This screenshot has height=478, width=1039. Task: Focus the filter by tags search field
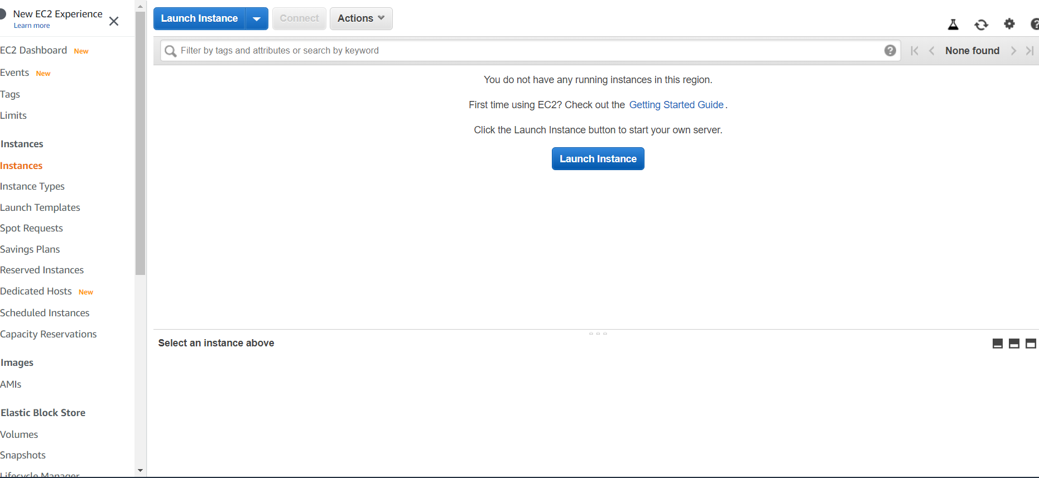pos(530,51)
